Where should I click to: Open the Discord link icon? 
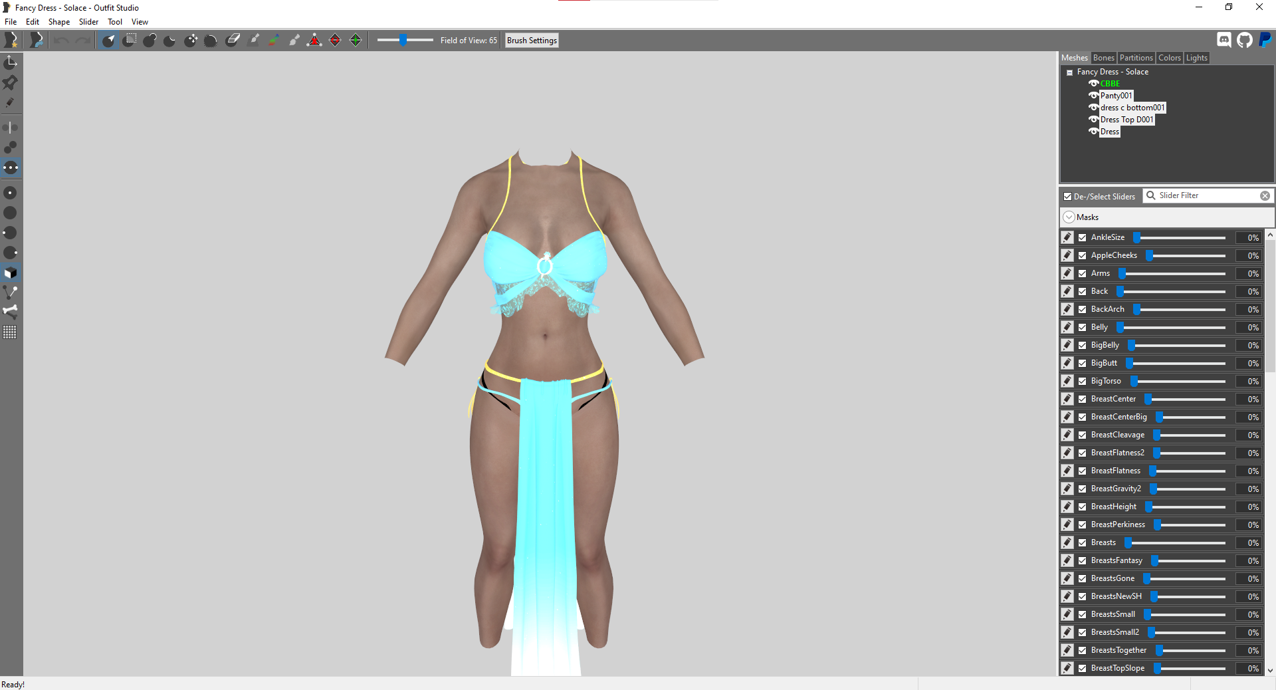click(x=1224, y=40)
